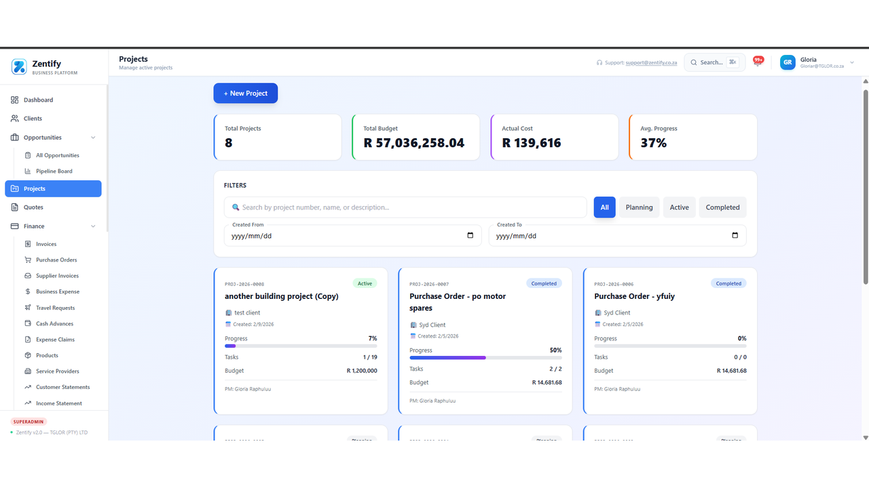
Task: Collapse the Finance menu chevron
Action: tap(93, 226)
